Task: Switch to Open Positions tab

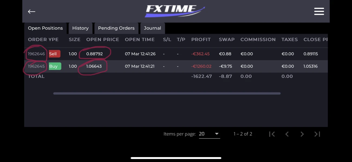Action: 45,28
